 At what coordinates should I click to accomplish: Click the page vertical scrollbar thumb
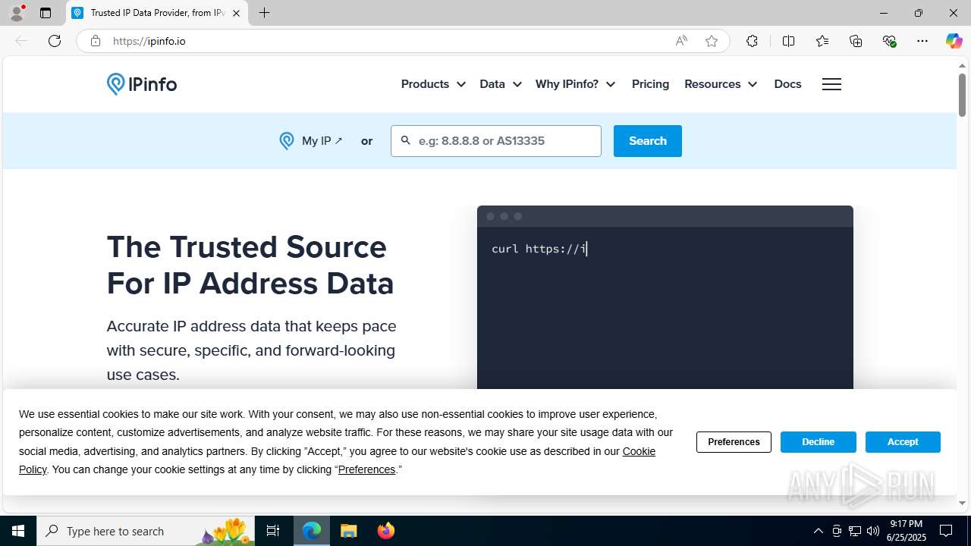(x=962, y=95)
